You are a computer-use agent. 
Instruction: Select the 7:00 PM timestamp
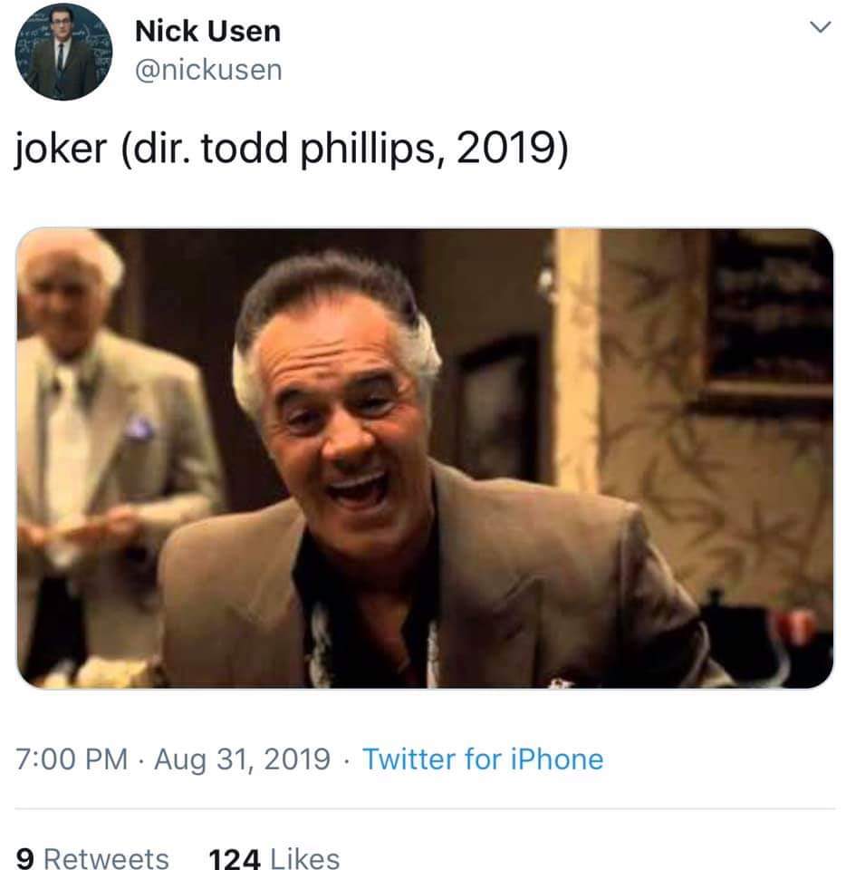(72, 759)
